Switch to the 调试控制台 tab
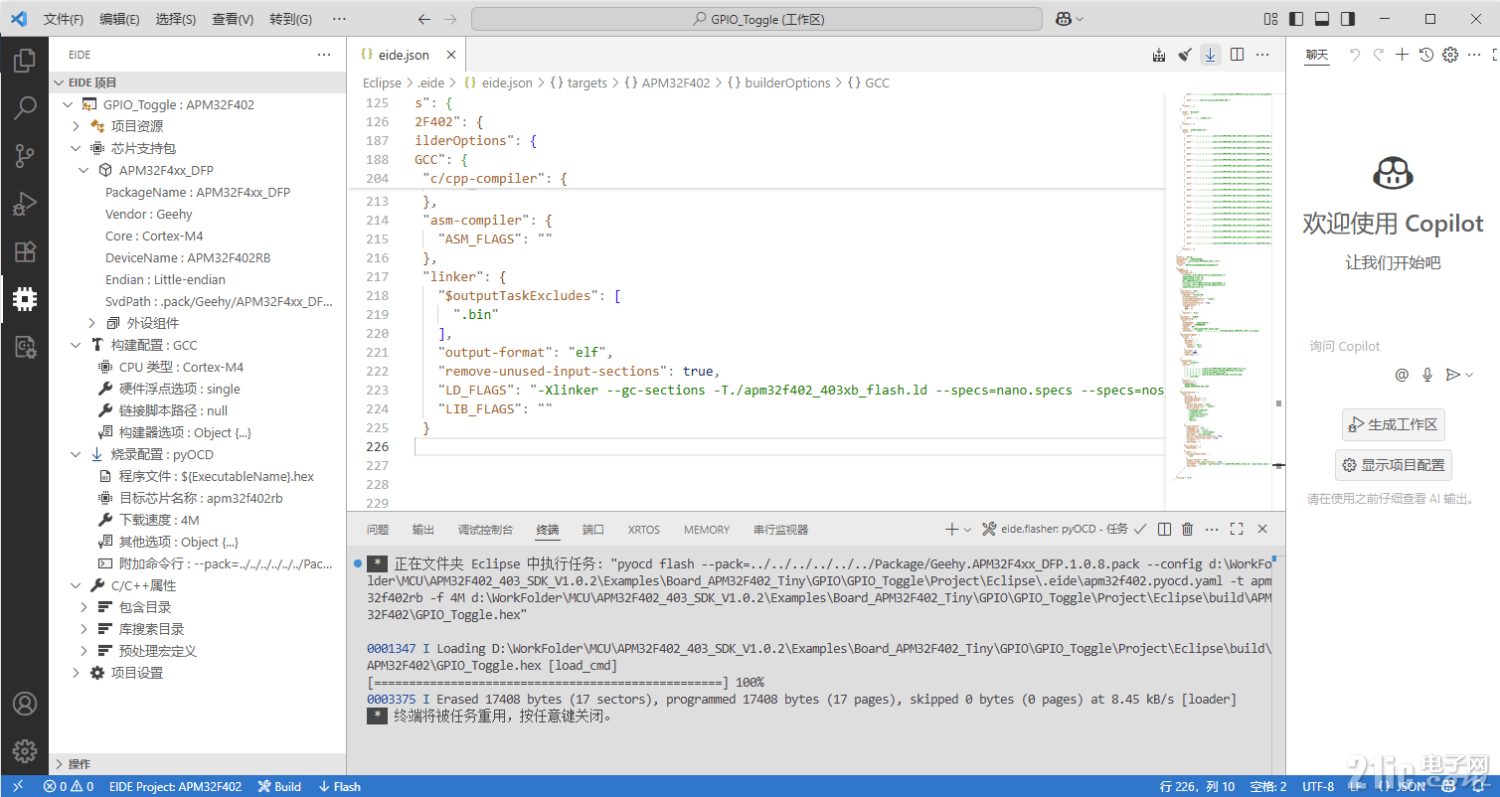 (486, 530)
